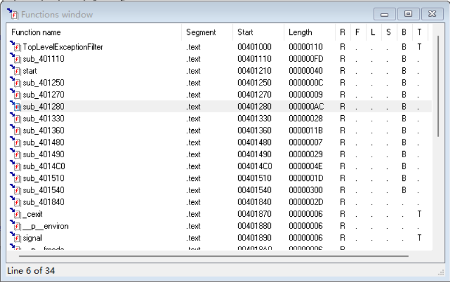Click start address 00401210

tap(254, 71)
